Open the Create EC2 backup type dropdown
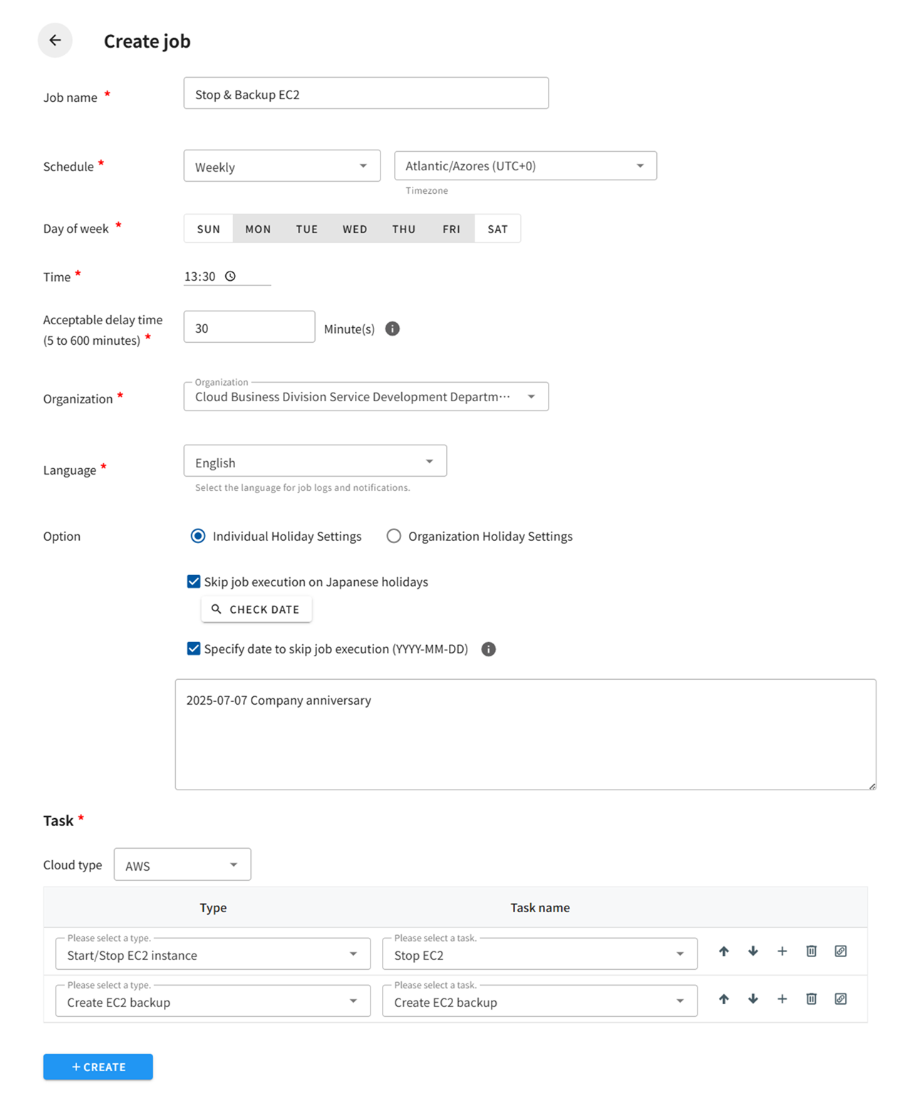 213,1002
